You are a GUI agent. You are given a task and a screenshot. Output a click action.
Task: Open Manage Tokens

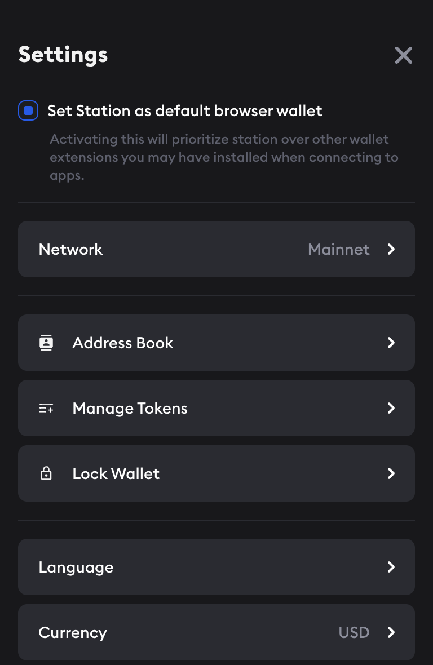coord(130,408)
